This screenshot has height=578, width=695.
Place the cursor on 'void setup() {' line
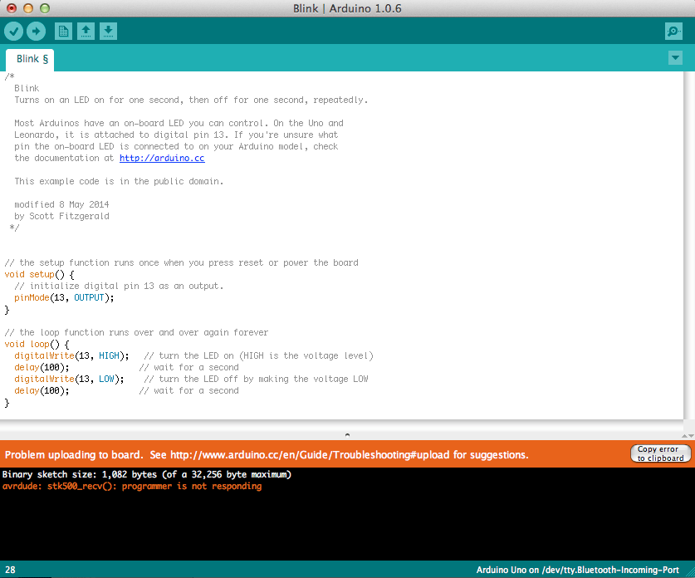tap(40, 274)
